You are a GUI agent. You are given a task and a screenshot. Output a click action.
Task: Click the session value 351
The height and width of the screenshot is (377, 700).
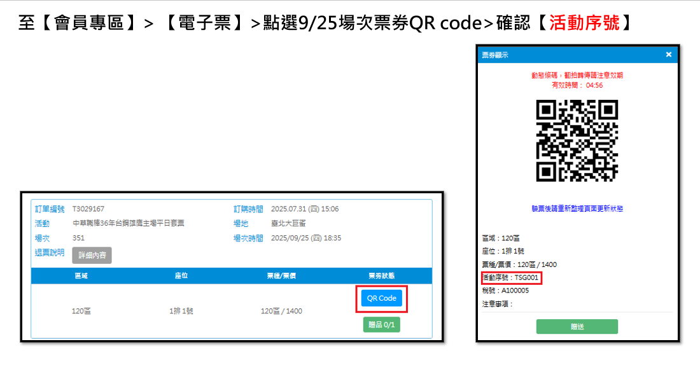pyautogui.click(x=78, y=238)
